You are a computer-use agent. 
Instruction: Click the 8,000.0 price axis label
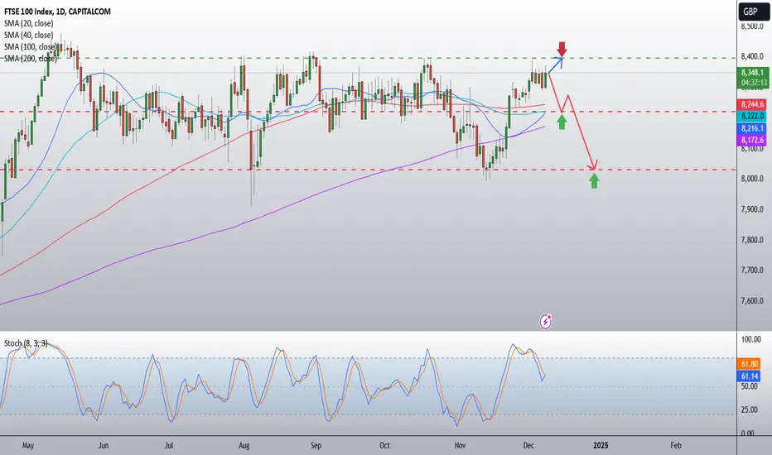(752, 179)
